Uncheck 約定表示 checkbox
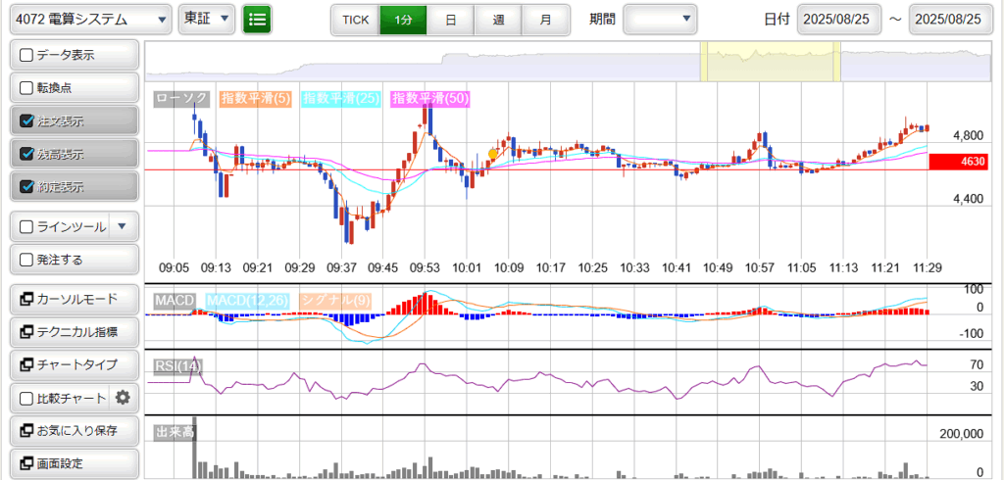Image resolution: width=1004 pixels, height=480 pixels. coord(26,187)
